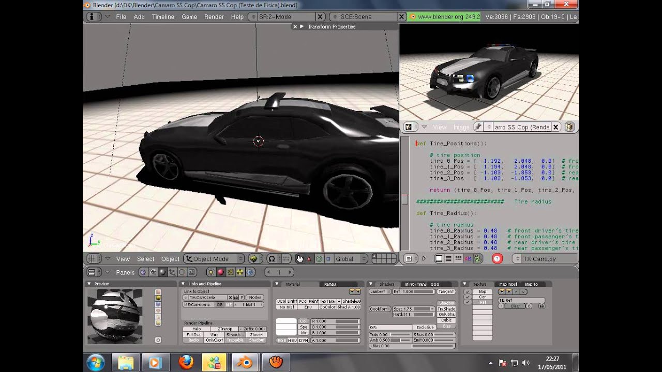Click the red help icon in text header
This screenshot has height=372, width=662.
pyautogui.click(x=497, y=259)
